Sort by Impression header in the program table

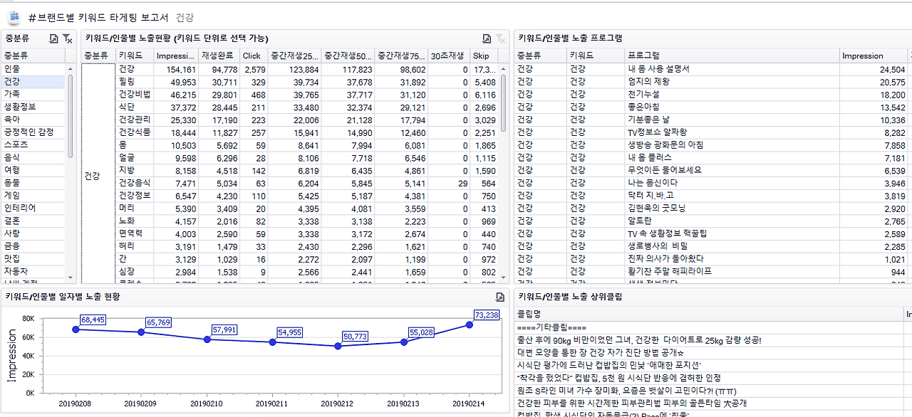[x=873, y=56]
